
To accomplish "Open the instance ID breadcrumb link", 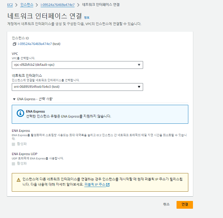I will click(57, 5).
